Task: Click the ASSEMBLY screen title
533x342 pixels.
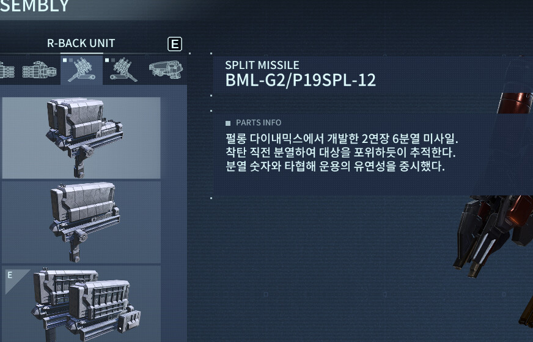Action: (34, 5)
